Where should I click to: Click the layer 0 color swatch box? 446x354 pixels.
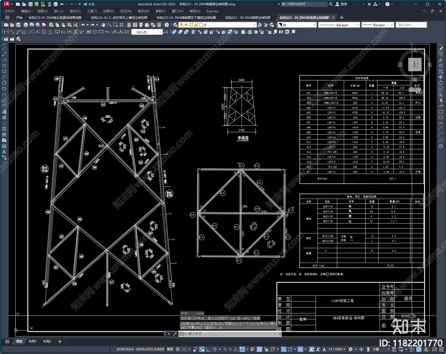point(201,25)
